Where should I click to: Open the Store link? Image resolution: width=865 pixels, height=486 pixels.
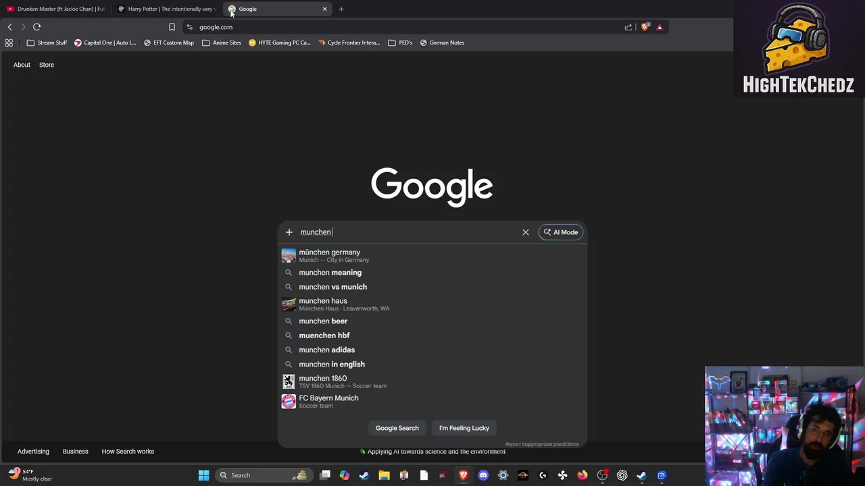pos(47,65)
